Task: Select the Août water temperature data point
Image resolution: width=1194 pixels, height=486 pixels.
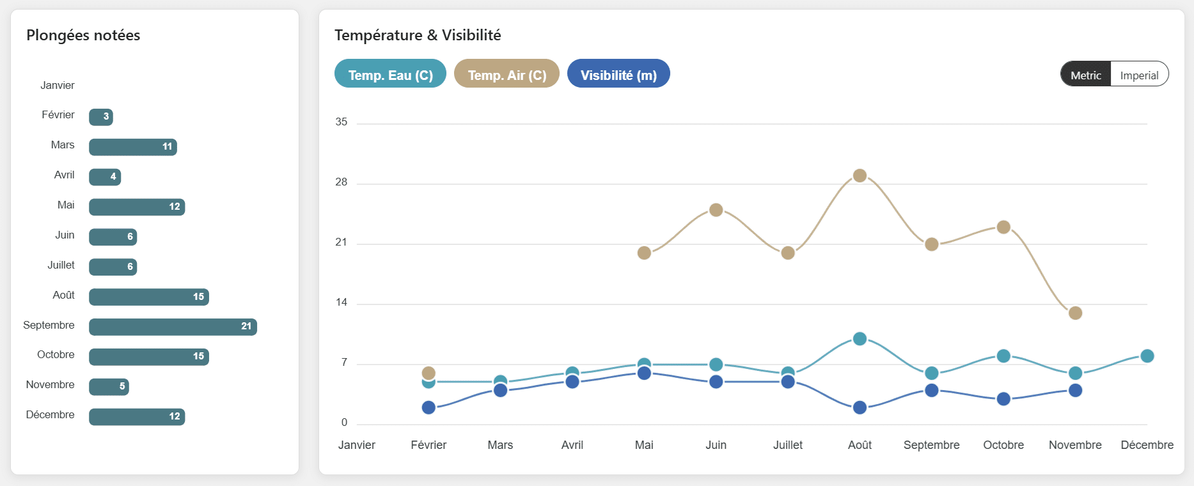Action: pos(860,339)
